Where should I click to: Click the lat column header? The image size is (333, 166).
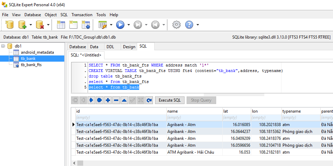pos(236,111)
